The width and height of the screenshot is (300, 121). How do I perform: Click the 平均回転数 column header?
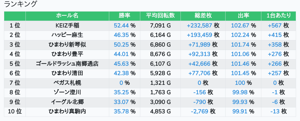pos(160,16)
